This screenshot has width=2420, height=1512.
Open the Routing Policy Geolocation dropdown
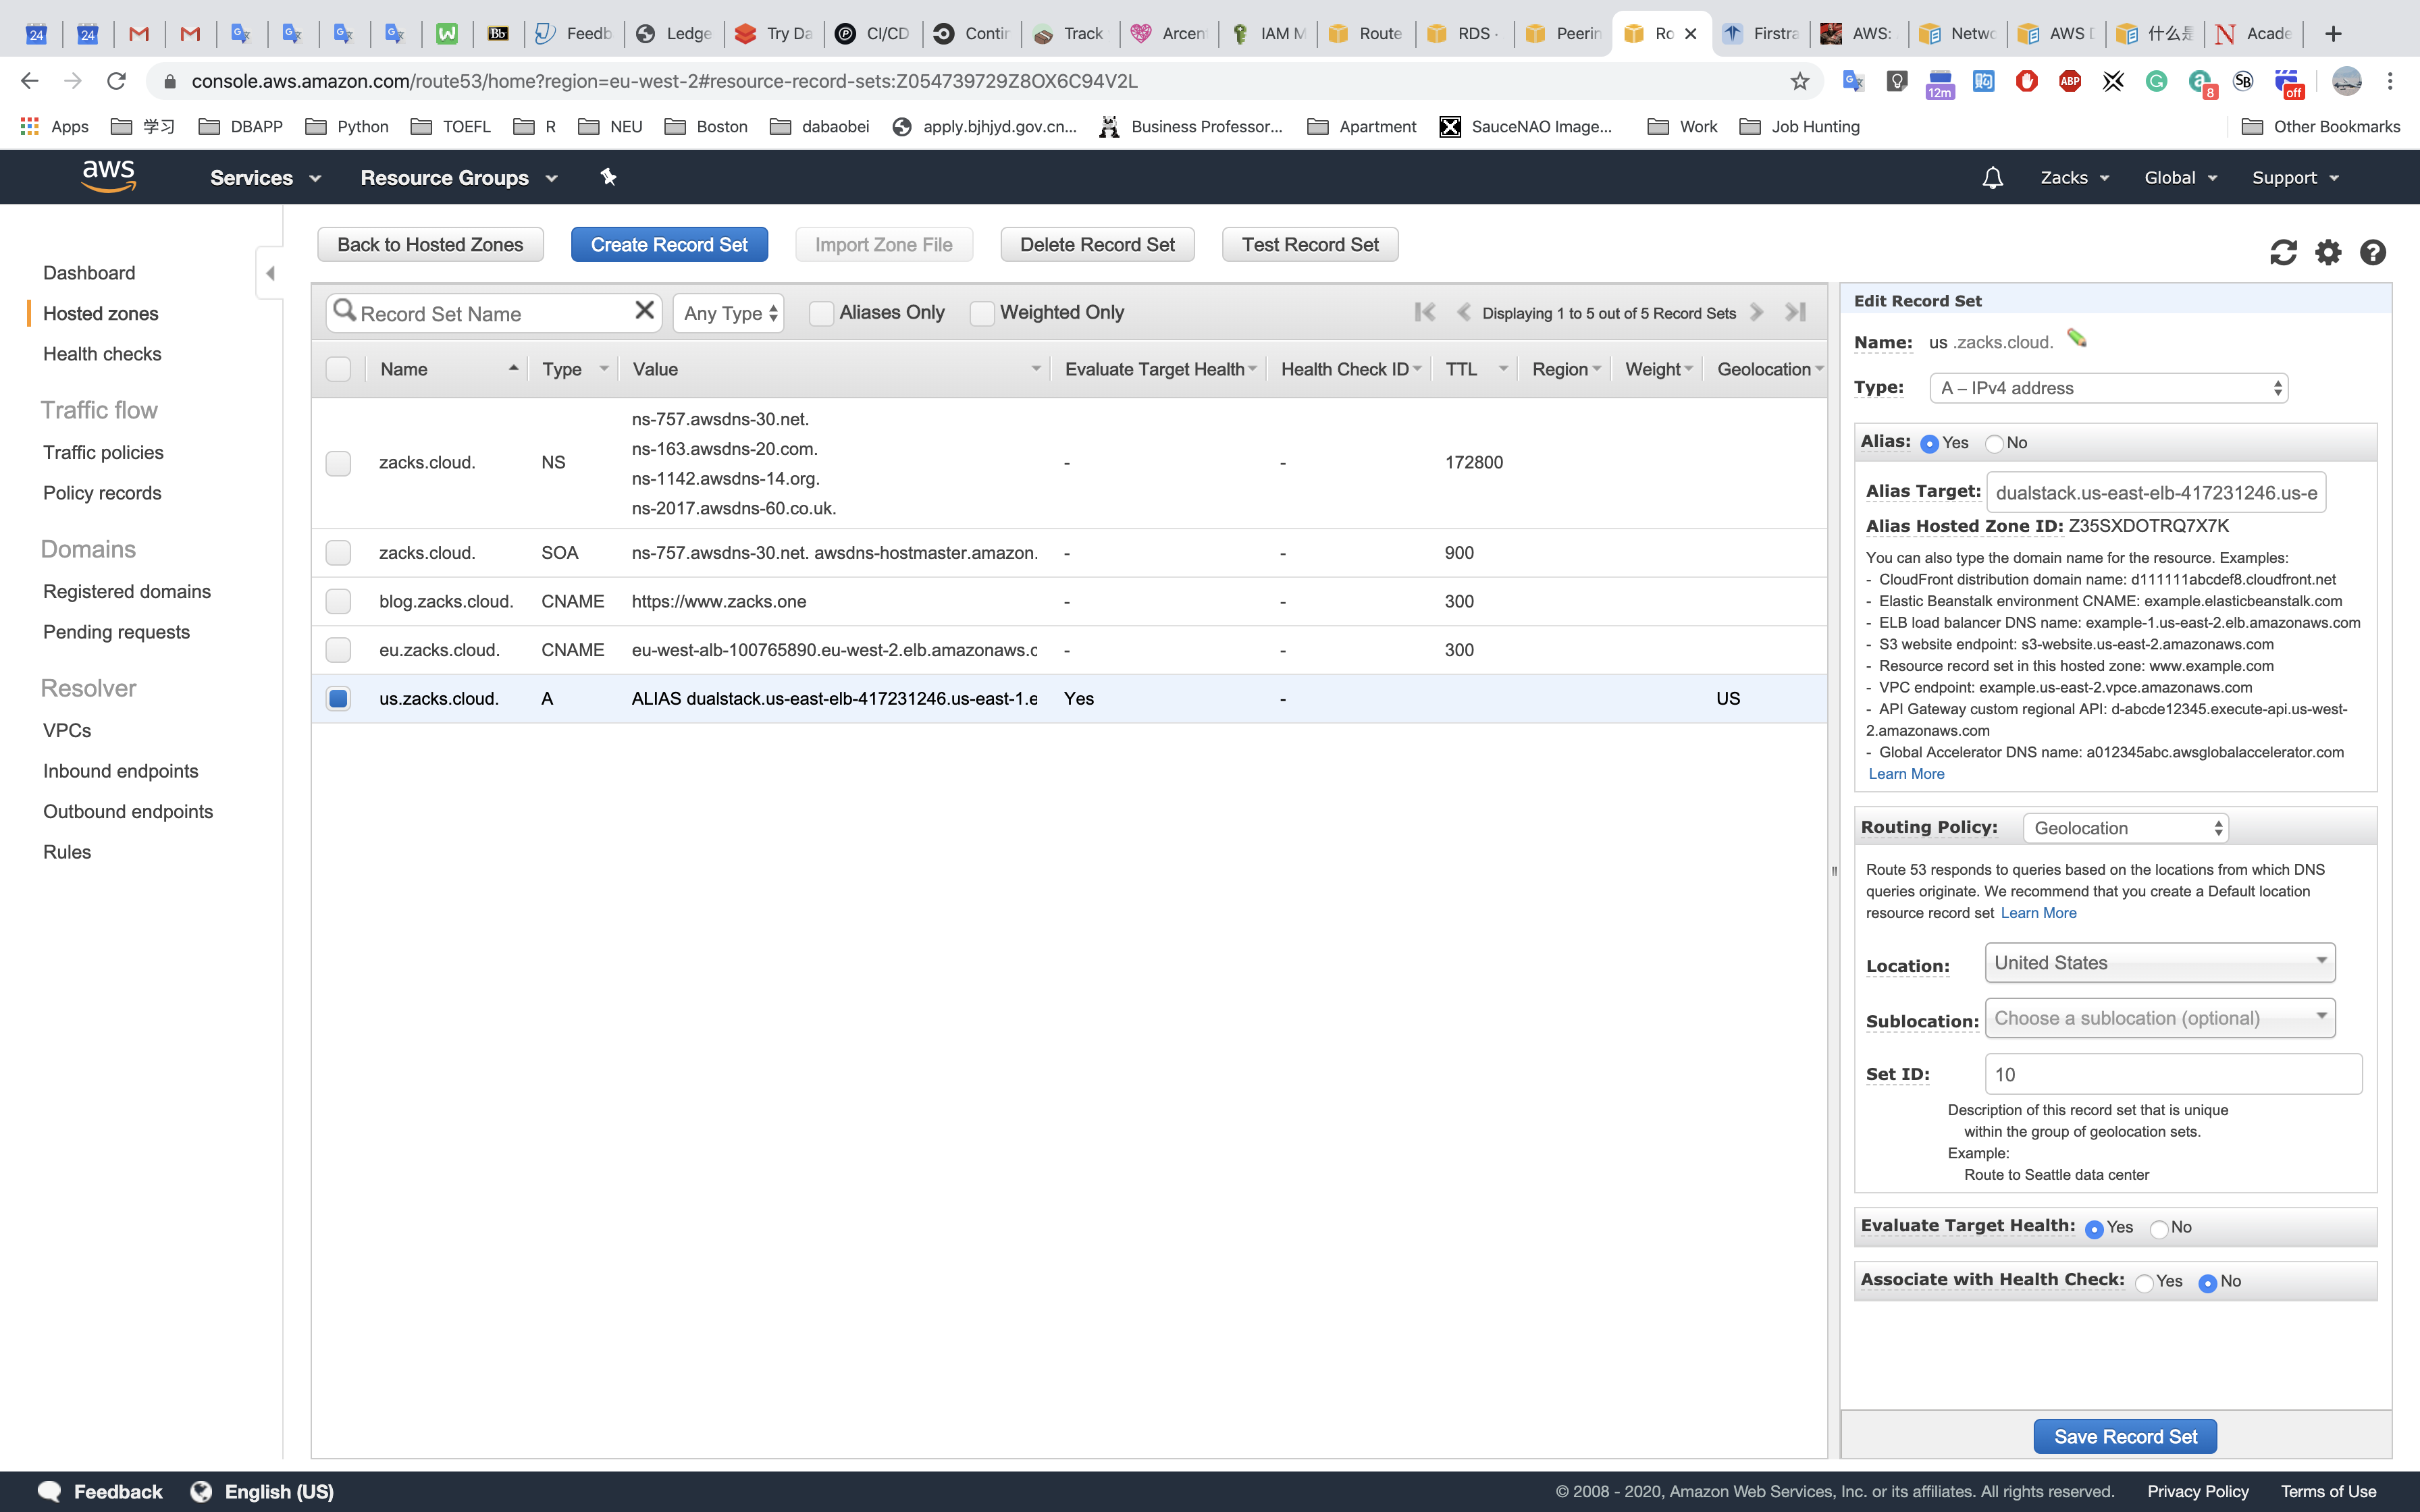2125,828
